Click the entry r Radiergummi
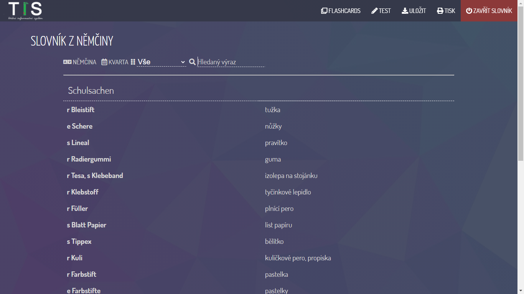The width and height of the screenshot is (524, 294). [x=89, y=159]
